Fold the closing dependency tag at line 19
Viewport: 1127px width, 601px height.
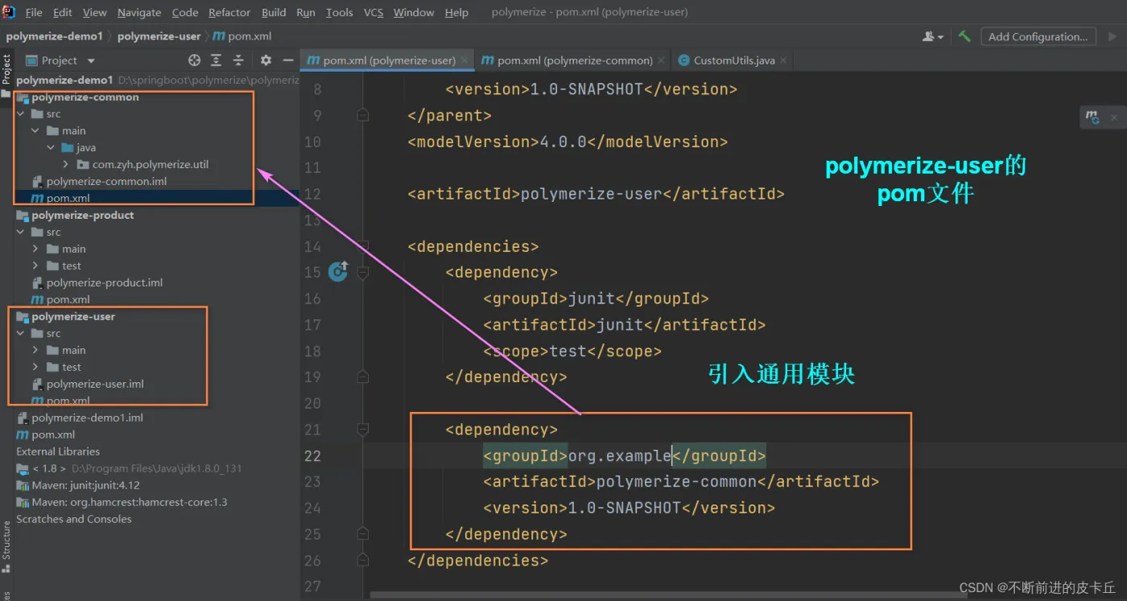[363, 377]
